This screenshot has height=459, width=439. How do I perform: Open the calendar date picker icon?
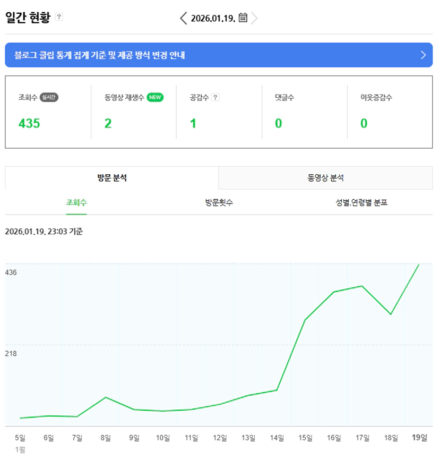243,18
